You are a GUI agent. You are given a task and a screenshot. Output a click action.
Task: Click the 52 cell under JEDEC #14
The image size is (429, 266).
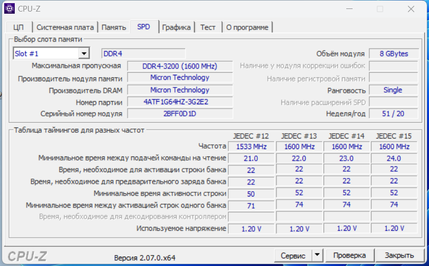click(x=346, y=193)
